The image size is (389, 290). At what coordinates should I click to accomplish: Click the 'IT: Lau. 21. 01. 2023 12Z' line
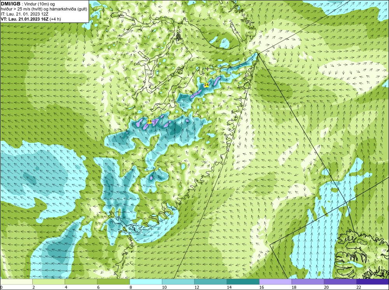coord(25,14)
